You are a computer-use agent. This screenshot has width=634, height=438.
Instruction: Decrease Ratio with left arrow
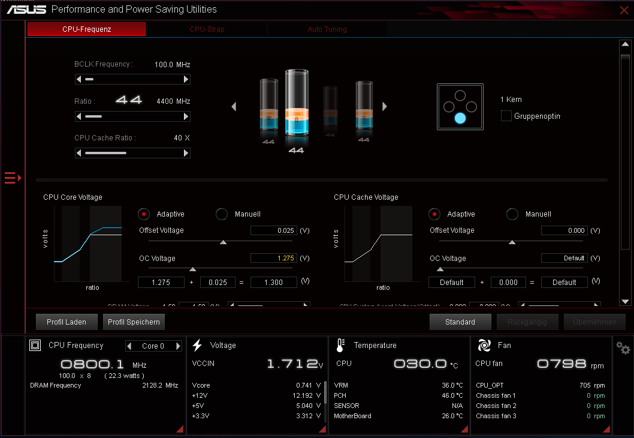point(79,116)
